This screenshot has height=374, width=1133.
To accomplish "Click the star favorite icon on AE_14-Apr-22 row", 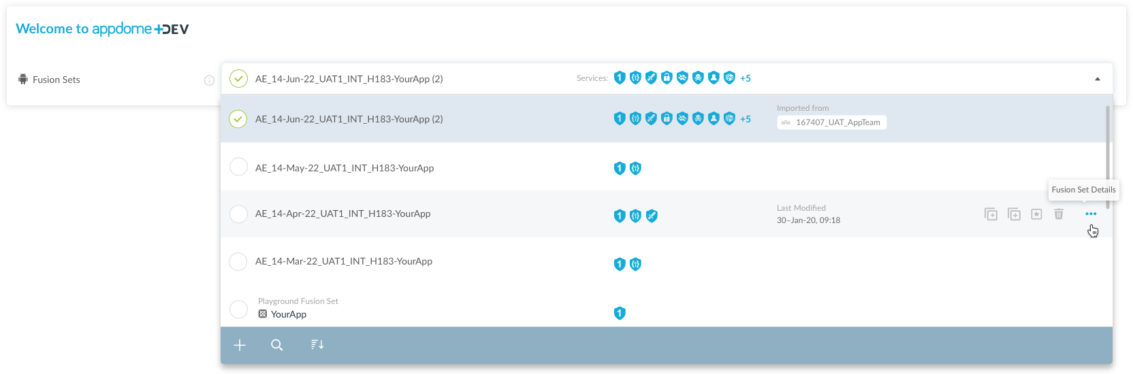I will pos(1036,214).
